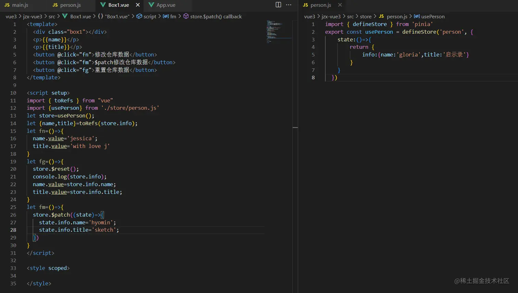
Task: Open the More Actions ellipsis menu
Action: coord(289,5)
